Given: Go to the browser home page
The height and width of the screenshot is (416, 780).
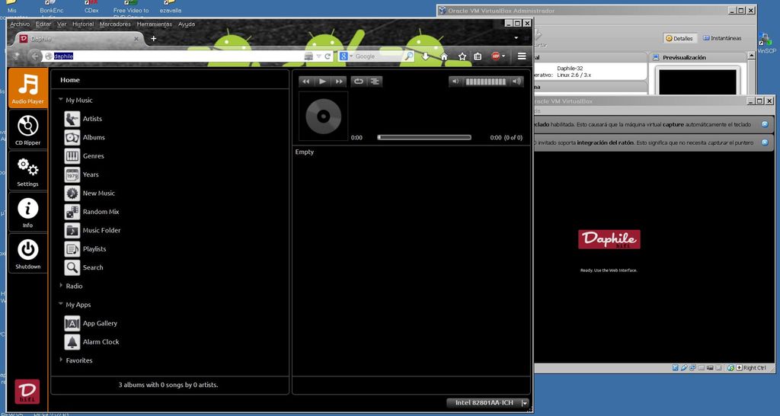Looking at the screenshot, I should click(x=444, y=56).
